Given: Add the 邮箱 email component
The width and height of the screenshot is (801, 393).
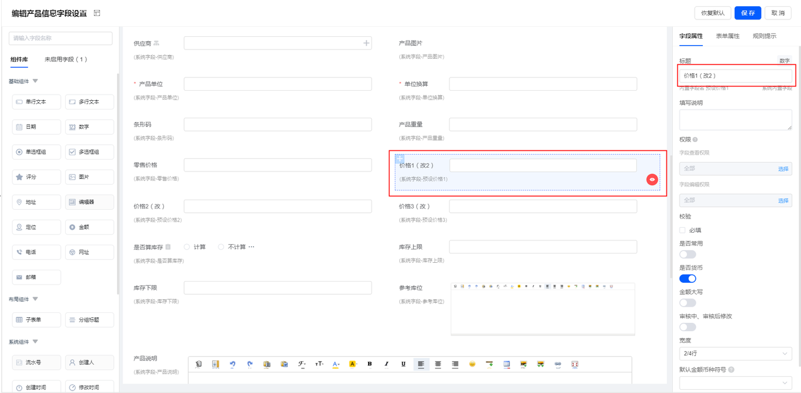Looking at the screenshot, I should pos(36,277).
